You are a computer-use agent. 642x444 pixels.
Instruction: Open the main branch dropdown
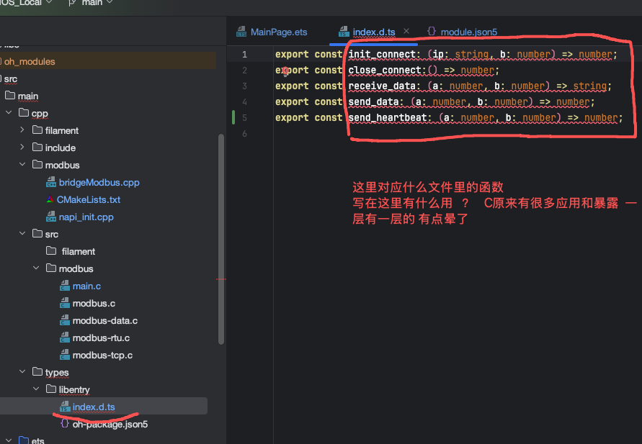pos(108,4)
